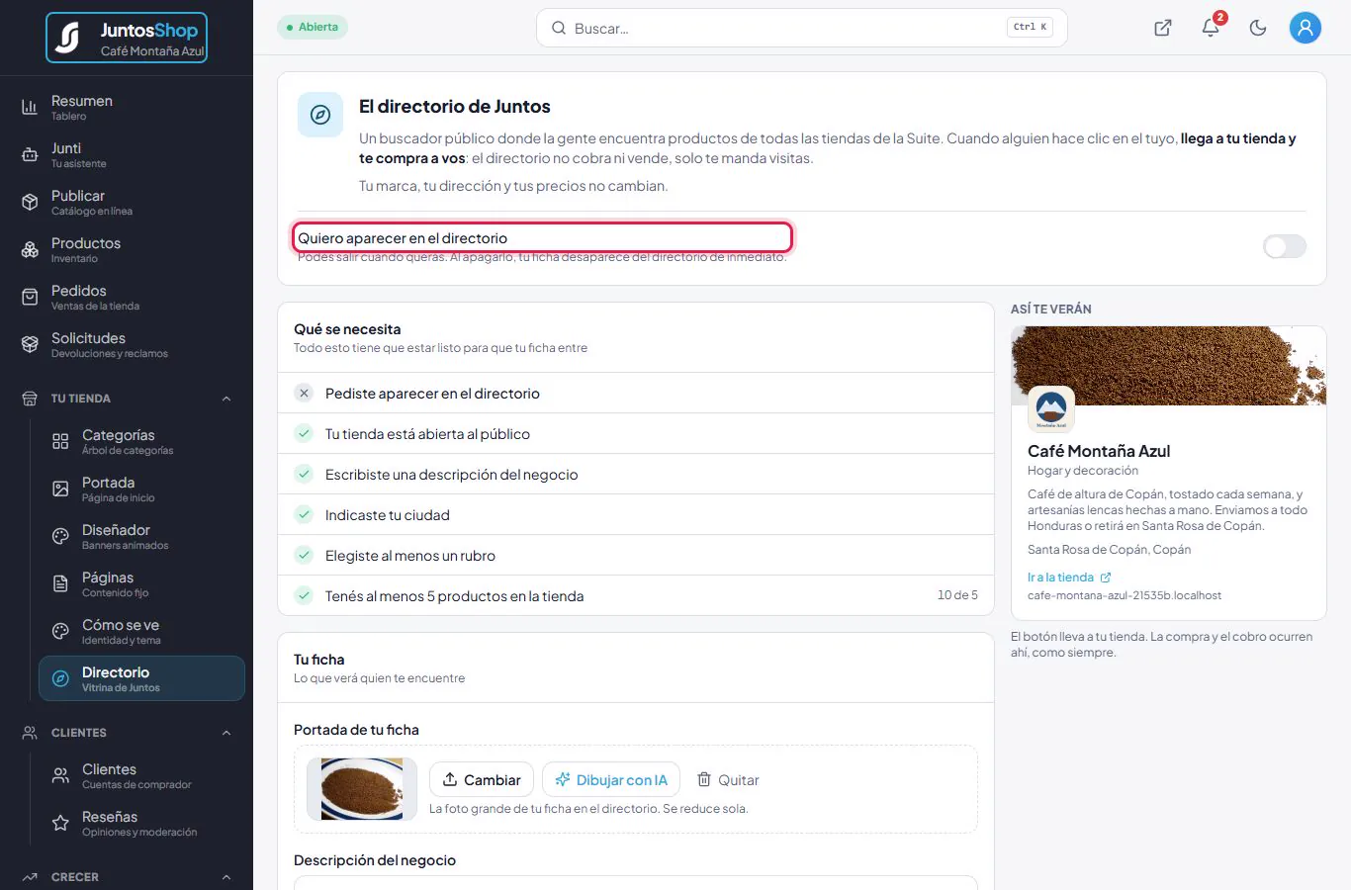Click Cambiar cover photo button
Viewport: 1351px width, 890px height.
[482, 779]
